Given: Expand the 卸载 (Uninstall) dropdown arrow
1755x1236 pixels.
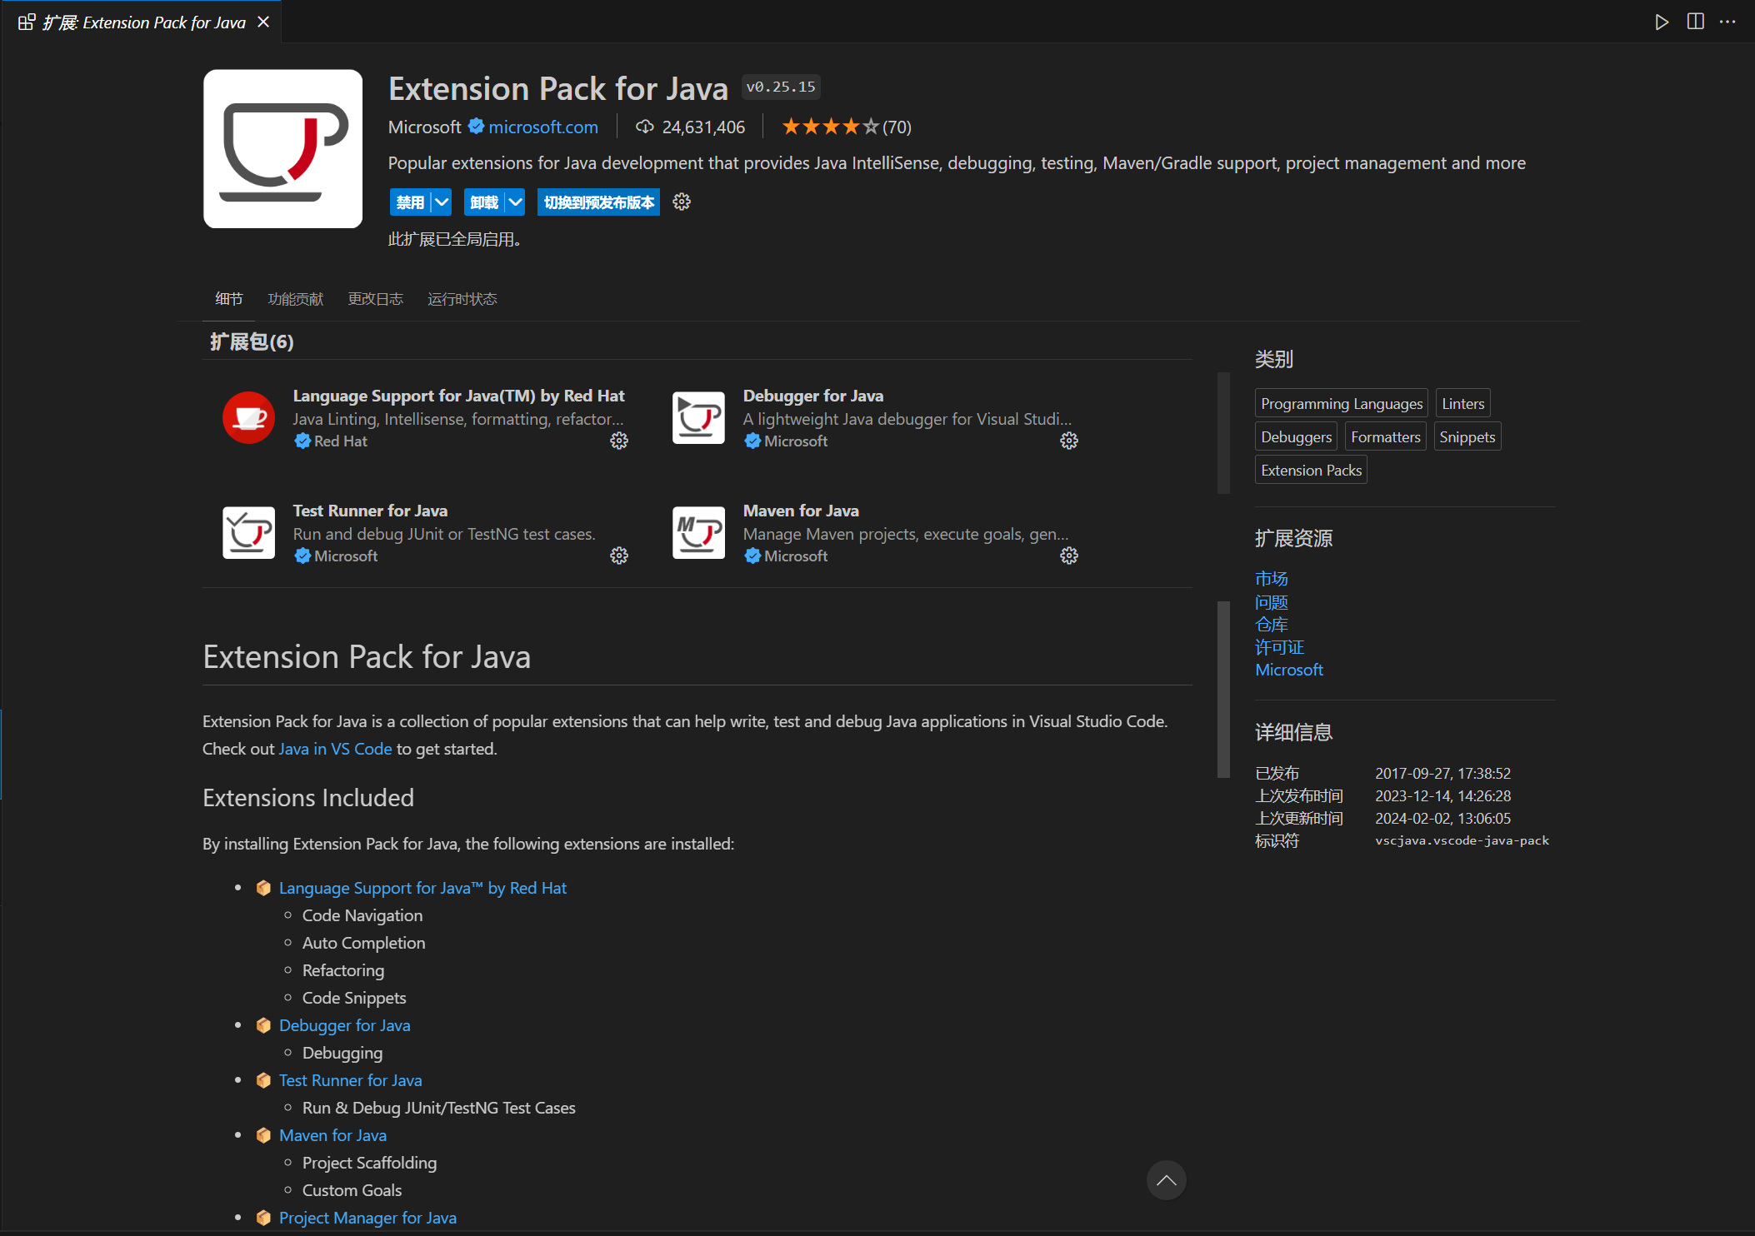Looking at the screenshot, I should [x=516, y=202].
